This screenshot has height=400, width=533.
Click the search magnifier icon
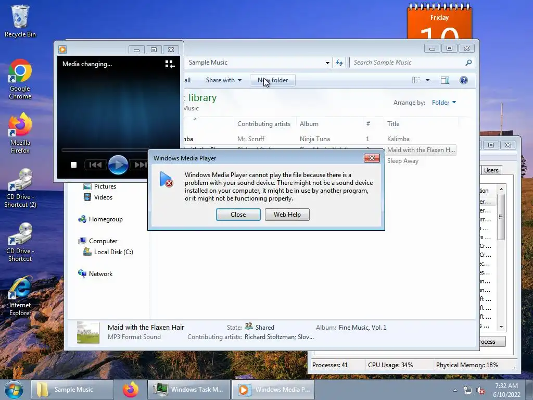coord(468,63)
